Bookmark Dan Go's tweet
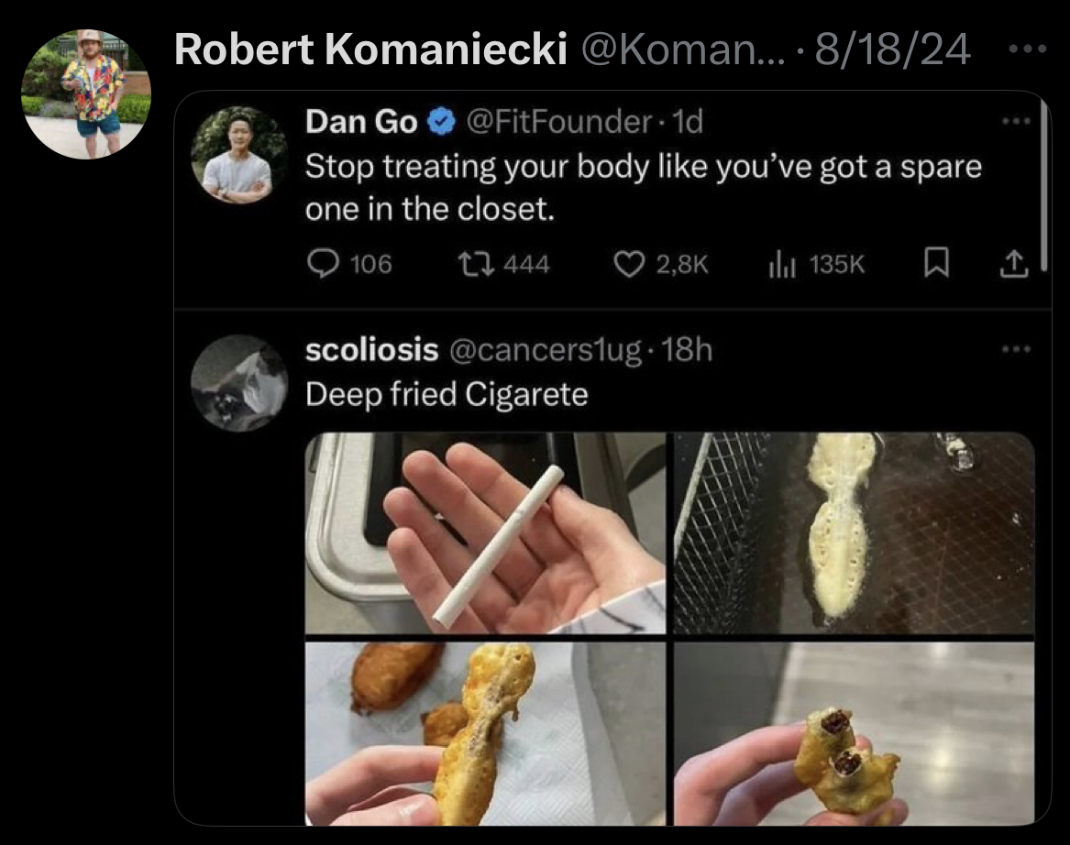The height and width of the screenshot is (845, 1070). [933, 264]
